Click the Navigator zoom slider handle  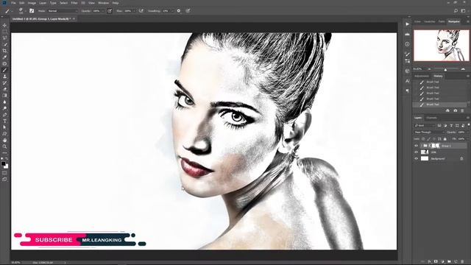pyautogui.click(x=445, y=69)
